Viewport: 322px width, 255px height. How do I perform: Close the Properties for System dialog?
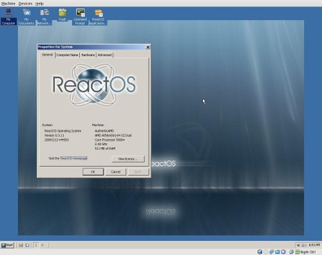(147, 47)
